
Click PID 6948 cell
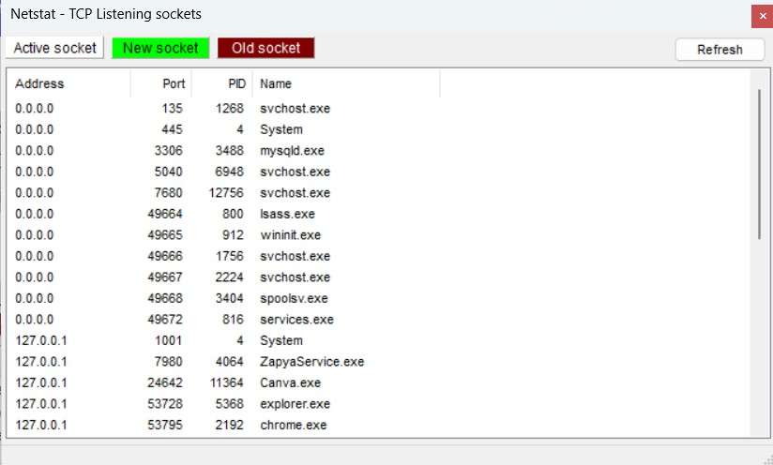tap(229, 172)
